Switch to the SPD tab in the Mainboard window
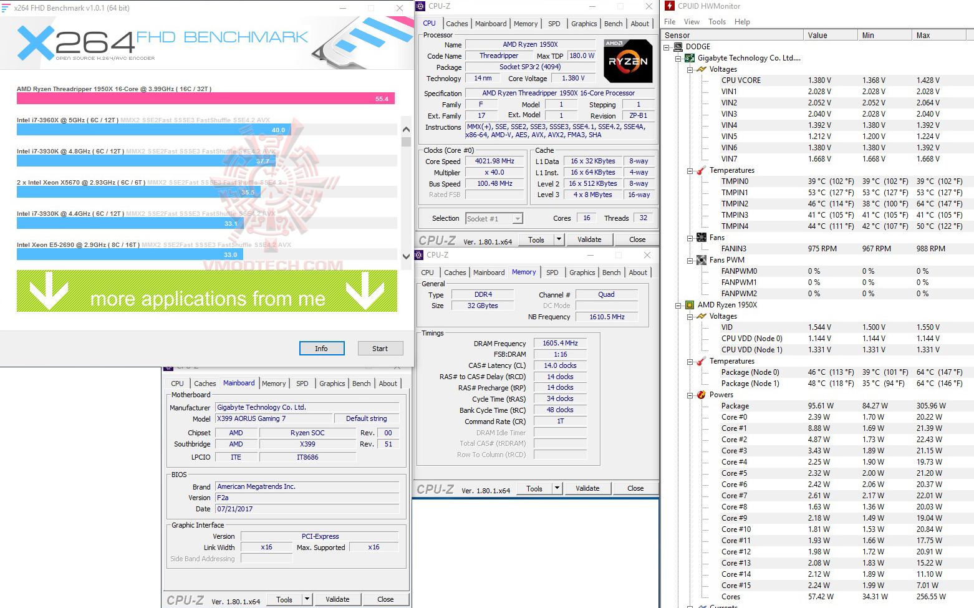 click(x=302, y=383)
